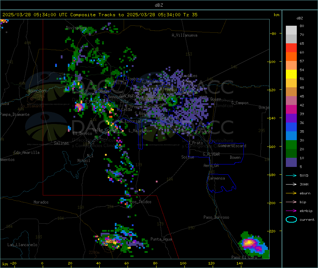Select the 60 dBZ red swatch
Screen dimensions: 318x268
(291, 48)
